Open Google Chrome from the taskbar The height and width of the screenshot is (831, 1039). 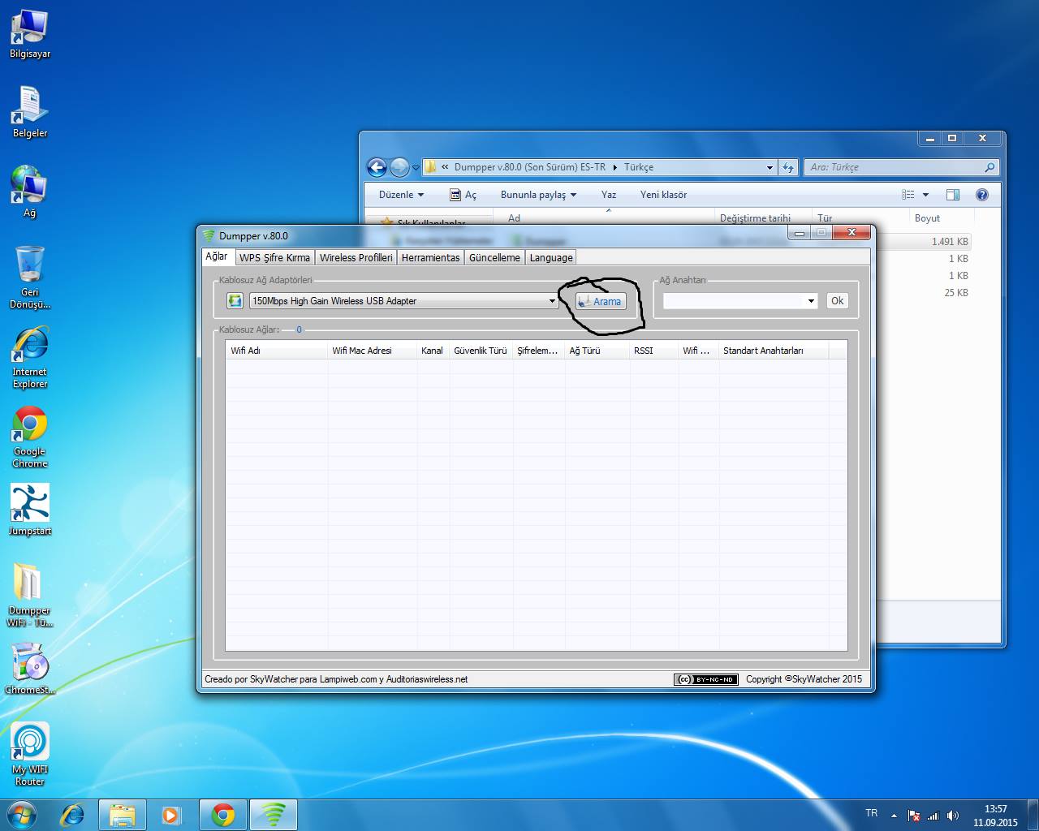coord(223,814)
